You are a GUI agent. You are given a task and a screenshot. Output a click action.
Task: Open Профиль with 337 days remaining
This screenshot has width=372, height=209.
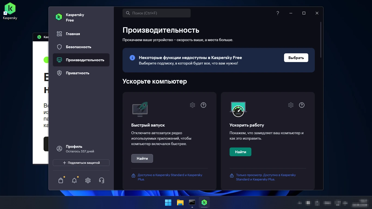[x=81, y=149]
